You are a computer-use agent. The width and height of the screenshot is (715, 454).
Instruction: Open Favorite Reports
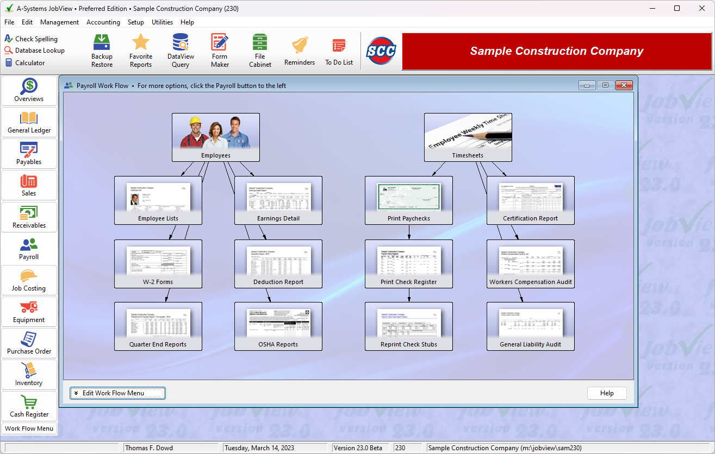141,50
